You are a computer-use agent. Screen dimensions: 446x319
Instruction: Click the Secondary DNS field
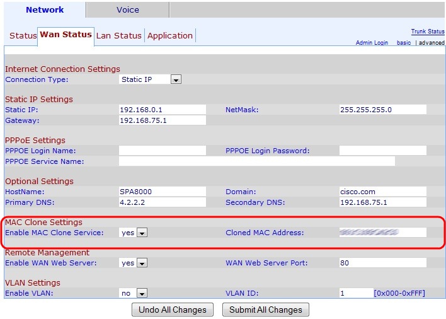[x=383, y=202]
